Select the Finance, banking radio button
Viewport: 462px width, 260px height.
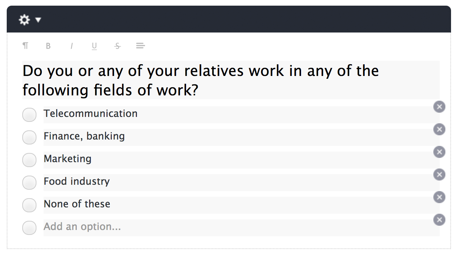(x=29, y=137)
